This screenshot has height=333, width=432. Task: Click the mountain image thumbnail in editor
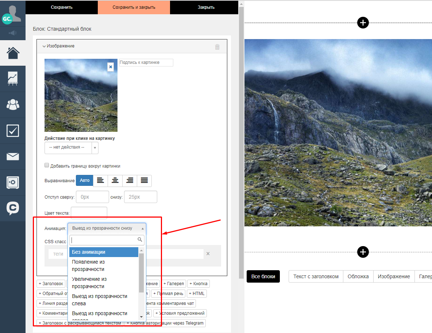click(81, 95)
